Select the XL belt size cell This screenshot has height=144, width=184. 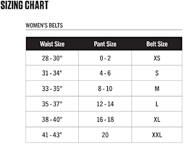tap(157, 119)
